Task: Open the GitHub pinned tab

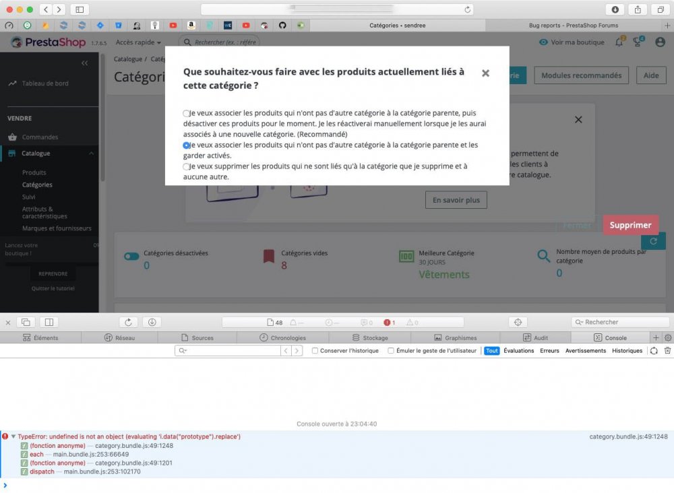Action: pos(282,26)
